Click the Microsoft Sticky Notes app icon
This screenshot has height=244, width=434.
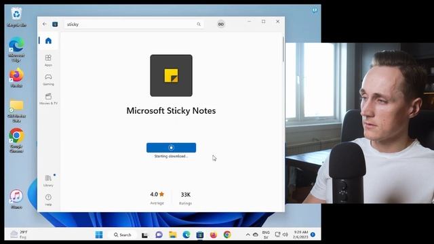point(171,75)
